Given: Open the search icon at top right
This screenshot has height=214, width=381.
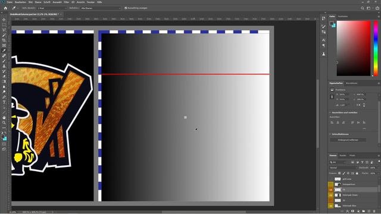Looking at the screenshot, I should coord(363,8).
